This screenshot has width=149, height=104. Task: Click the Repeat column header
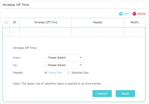pos(98,22)
